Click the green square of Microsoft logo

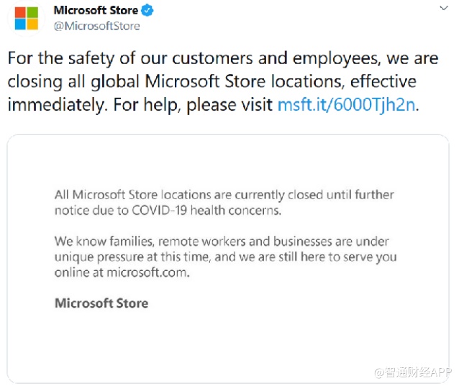pyautogui.click(x=32, y=12)
